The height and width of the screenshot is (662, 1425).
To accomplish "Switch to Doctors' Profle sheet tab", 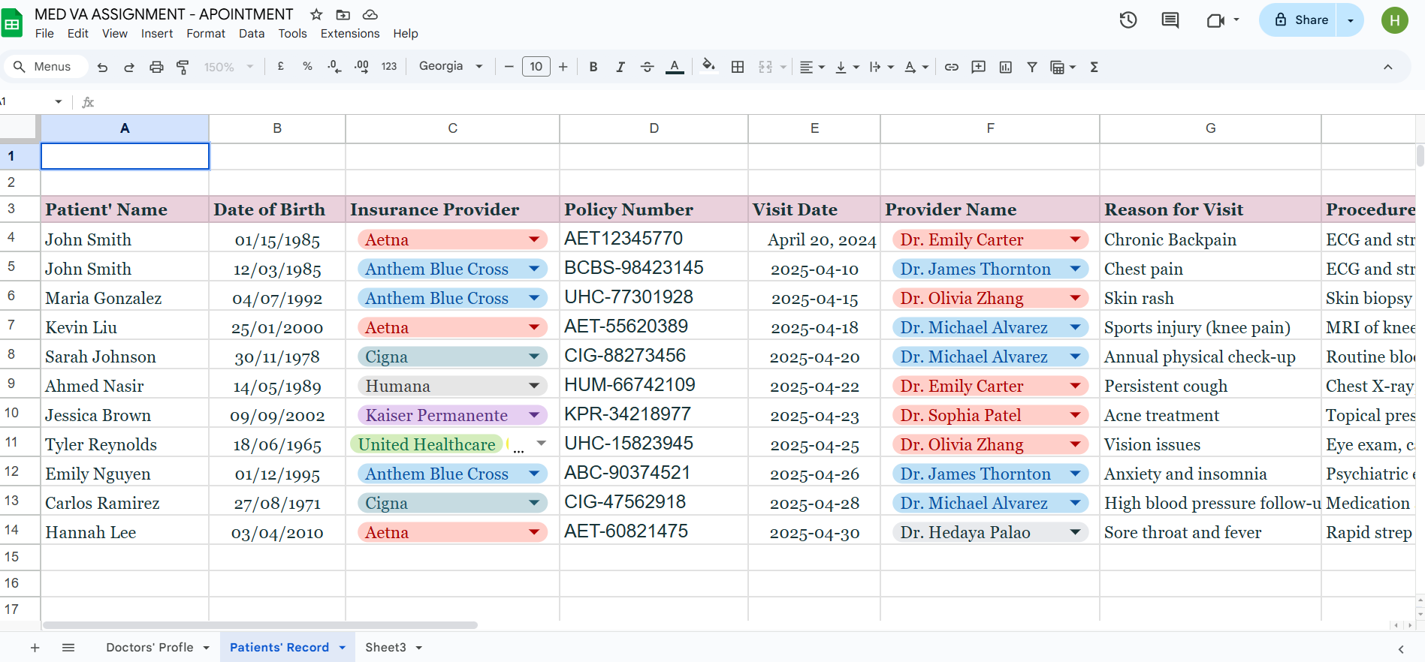I will [149, 648].
